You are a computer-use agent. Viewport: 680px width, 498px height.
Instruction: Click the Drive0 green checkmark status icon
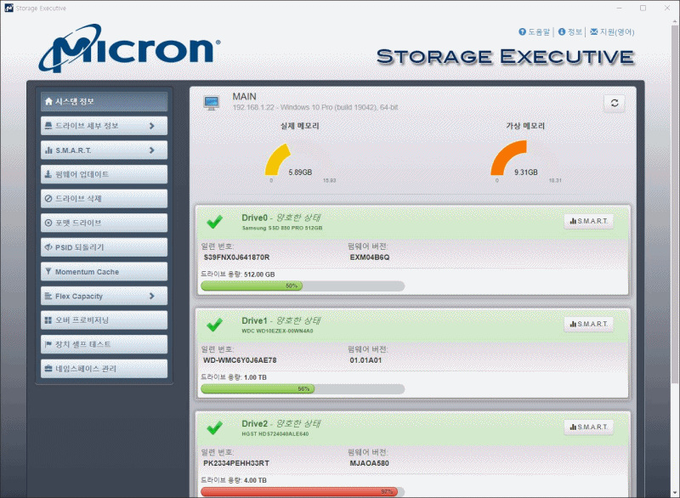214,222
